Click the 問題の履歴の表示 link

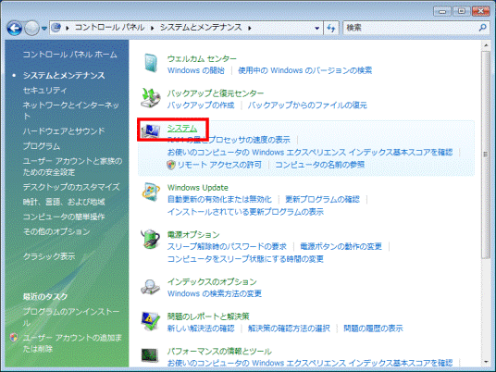pos(373,329)
